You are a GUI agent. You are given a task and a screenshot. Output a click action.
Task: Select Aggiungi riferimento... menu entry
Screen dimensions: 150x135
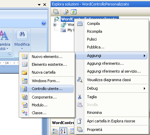tap(105, 63)
